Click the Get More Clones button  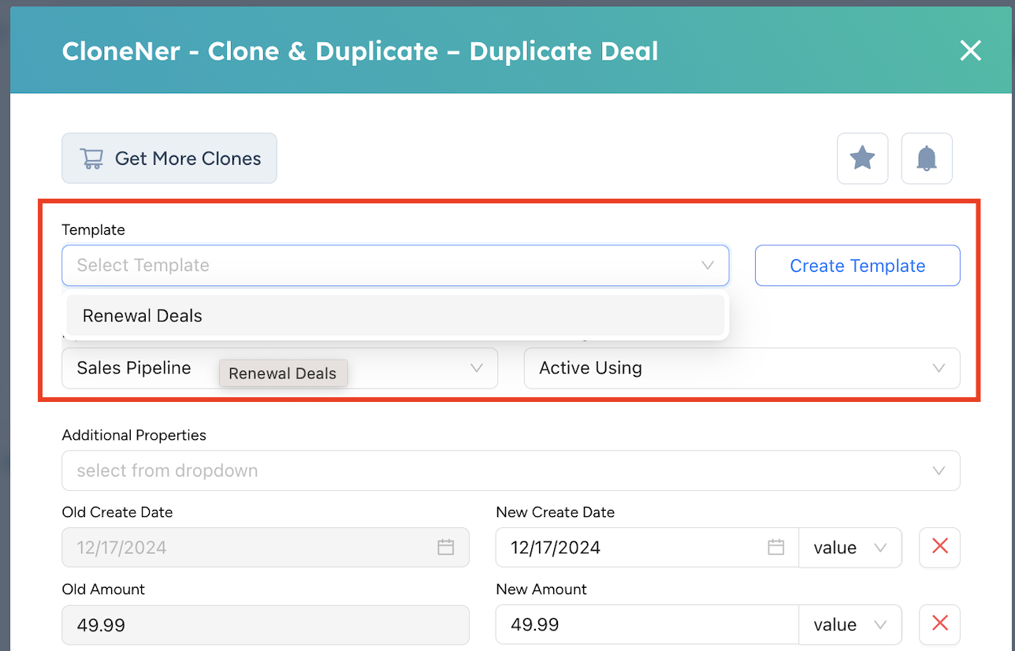tap(169, 158)
